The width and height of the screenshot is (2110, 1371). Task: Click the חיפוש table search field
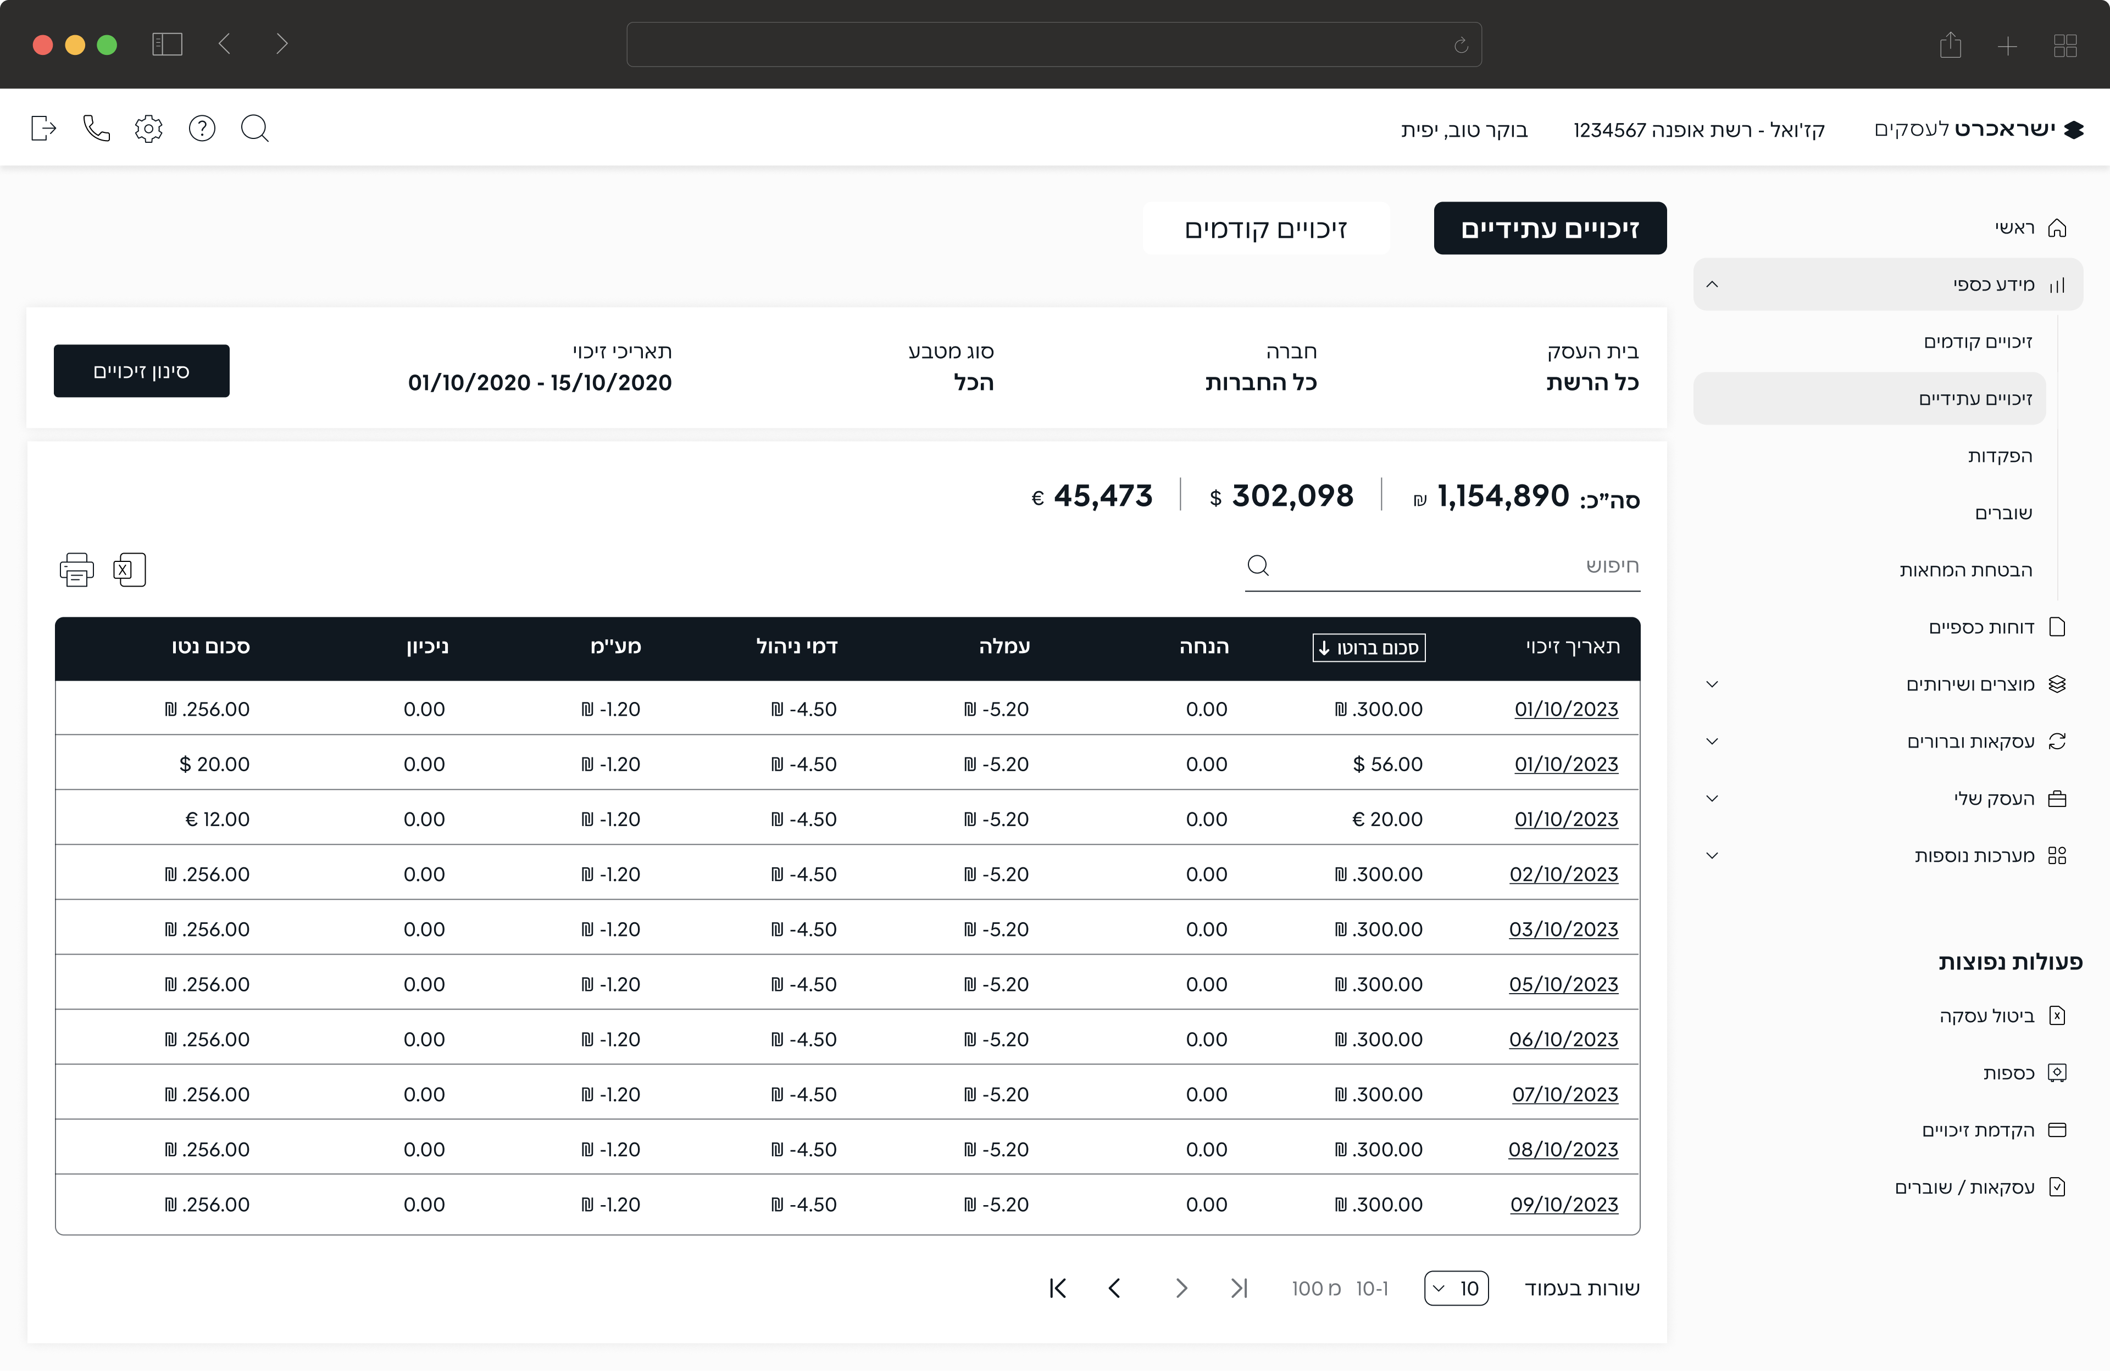tap(1442, 566)
